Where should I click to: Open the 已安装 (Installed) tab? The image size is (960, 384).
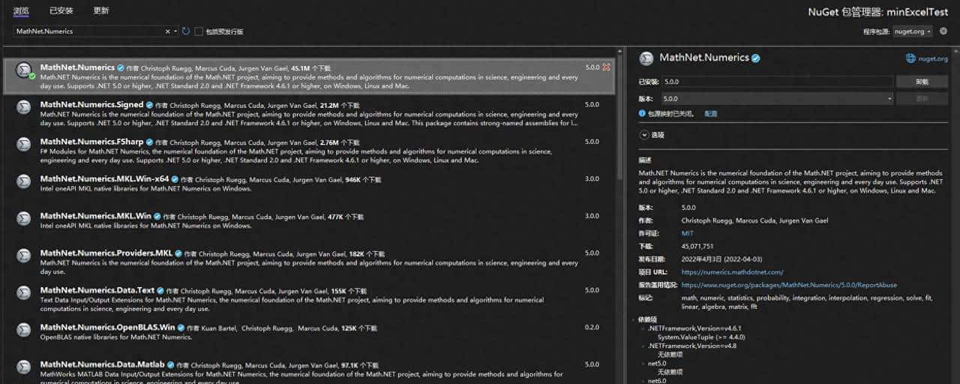[x=61, y=11]
